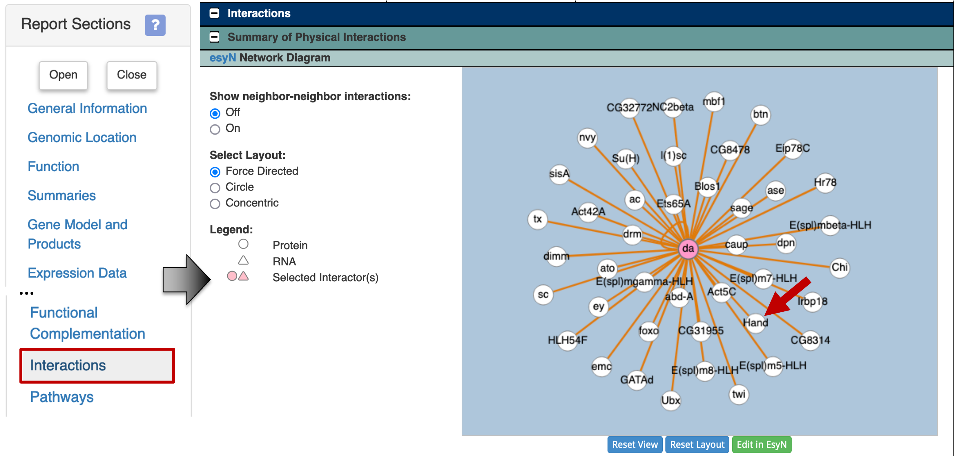957x457 pixels.
Task: Collapse the Interactions section minus icon
Action: pyautogui.click(x=214, y=13)
